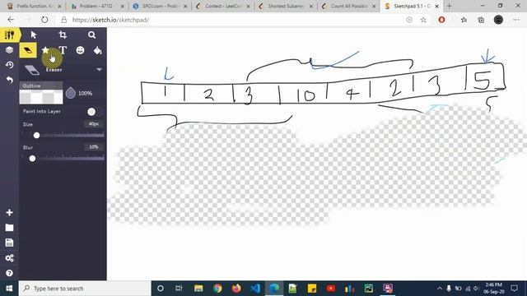This screenshot has height=296, width=527.
Task: Open the Sketchpad settings gears icon
Action: (x=9, y=257)
